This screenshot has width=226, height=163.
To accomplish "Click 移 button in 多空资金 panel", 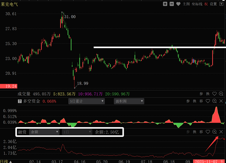I will pos(201,101).
